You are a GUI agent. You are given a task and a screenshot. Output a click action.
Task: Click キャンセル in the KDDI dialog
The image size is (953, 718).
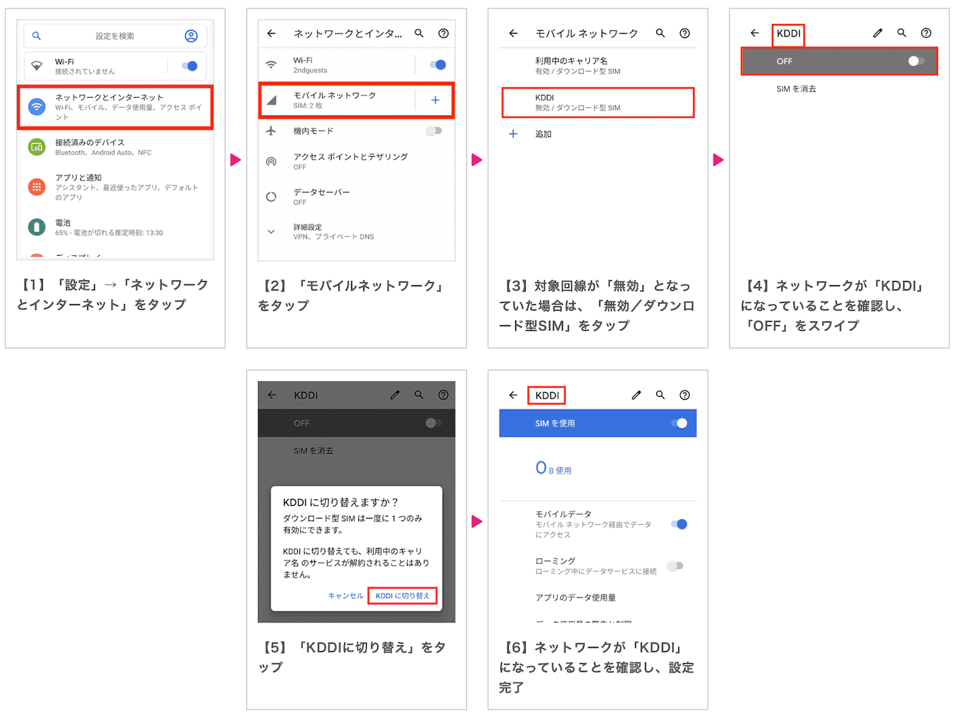345,596
